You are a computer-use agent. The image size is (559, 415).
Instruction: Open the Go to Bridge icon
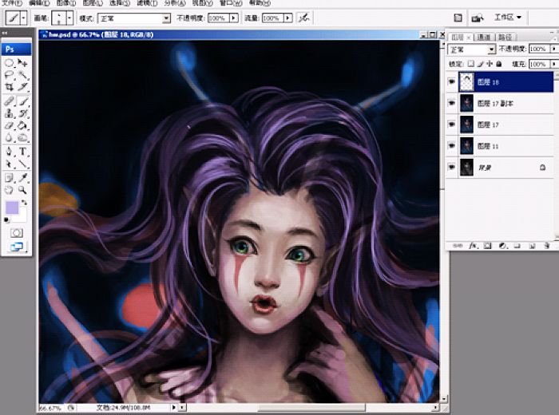pos(477,18)
